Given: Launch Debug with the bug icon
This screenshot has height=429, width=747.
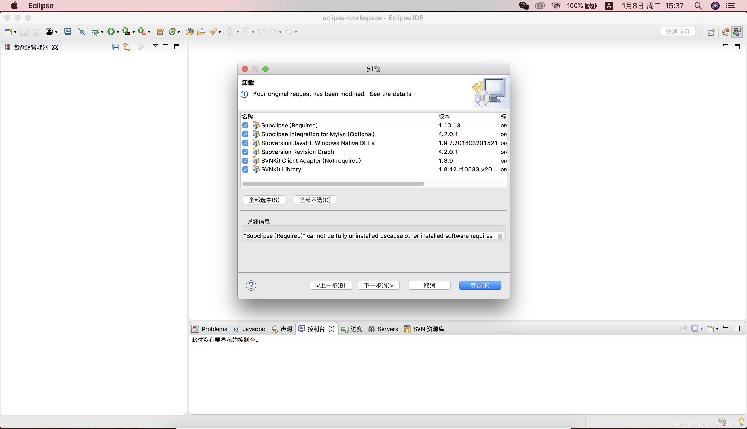Looking at the screenshot, I should [x=95, y=32].
